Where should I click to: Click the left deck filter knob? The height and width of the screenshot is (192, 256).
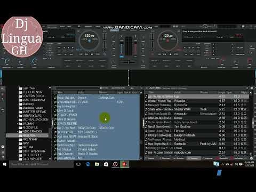113,62
